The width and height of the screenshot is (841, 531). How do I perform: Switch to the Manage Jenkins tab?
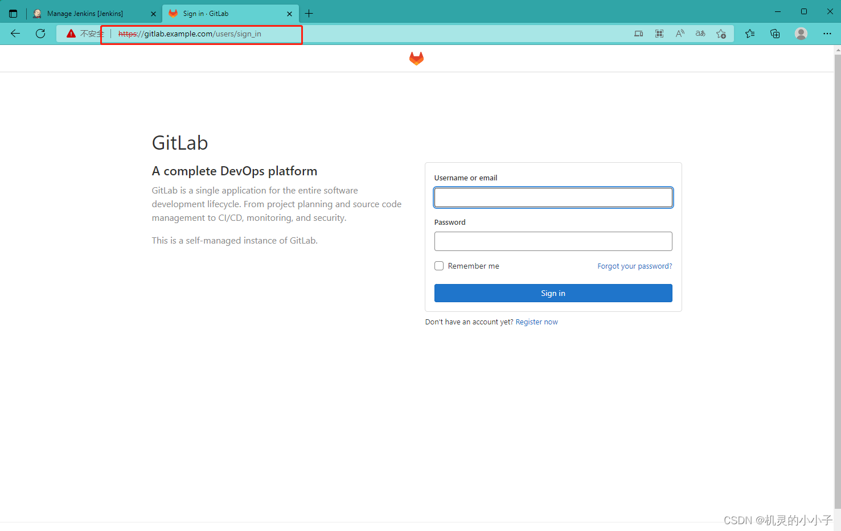tap(94, 14)
